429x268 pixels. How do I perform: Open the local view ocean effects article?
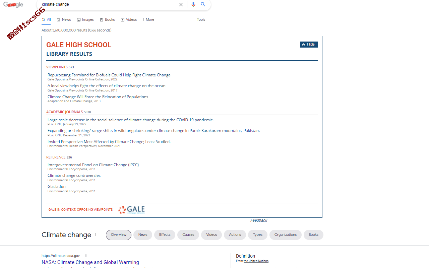[x=107, y=86]
